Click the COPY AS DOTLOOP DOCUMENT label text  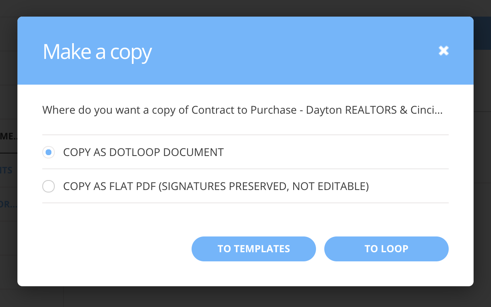pos(143,152)
